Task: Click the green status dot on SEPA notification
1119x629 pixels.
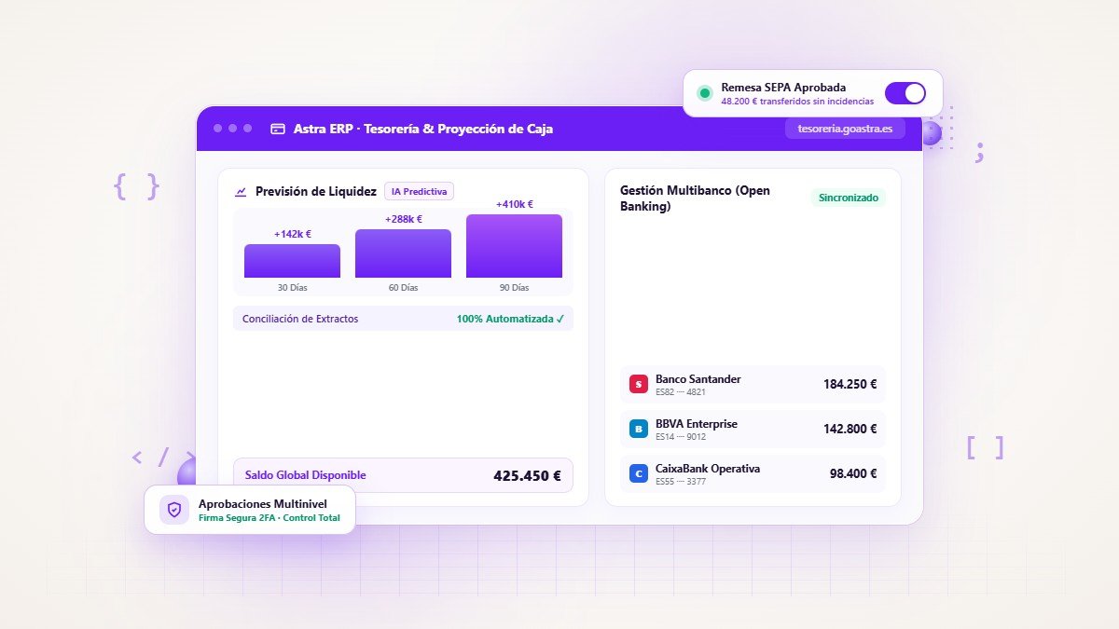Action: 705,93
